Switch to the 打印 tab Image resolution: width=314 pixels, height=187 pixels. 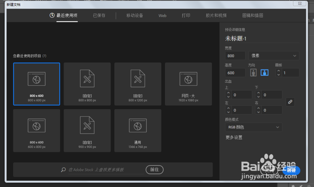(x=186, y=15)
